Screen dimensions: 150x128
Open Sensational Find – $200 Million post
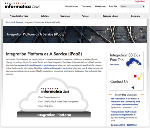pos(124,125)
